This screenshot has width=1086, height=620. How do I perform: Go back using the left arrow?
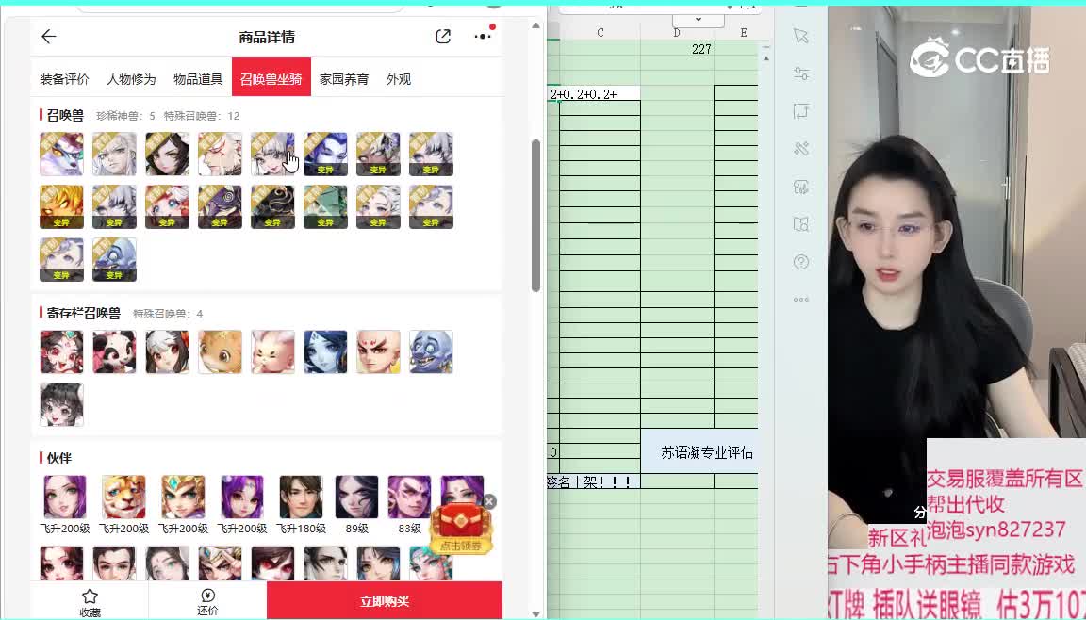click(48, 37)
